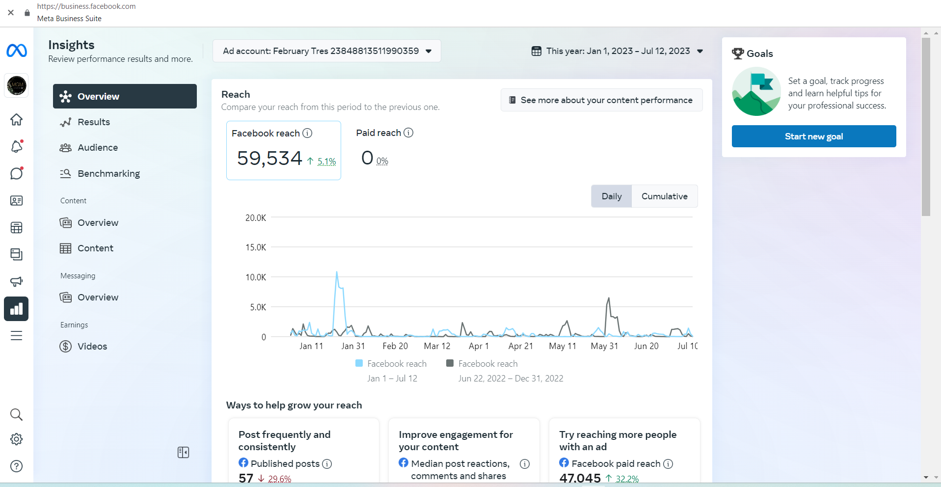
Task: Select the Facebook reach metric card
Action: click(x=283, y=150)
